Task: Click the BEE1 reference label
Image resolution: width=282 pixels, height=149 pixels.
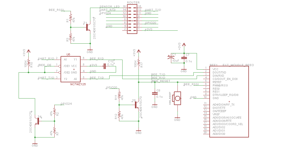Action: click(214, 65)
